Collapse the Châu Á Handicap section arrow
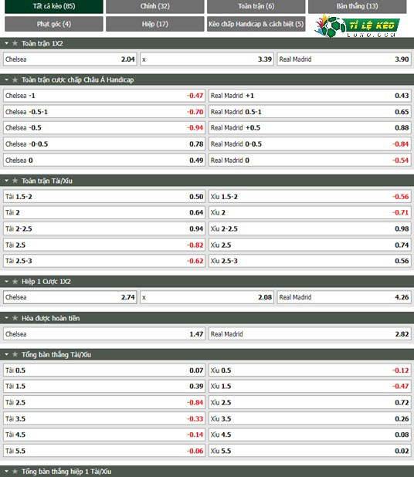414x477 pixels. [x=7, y=80]
